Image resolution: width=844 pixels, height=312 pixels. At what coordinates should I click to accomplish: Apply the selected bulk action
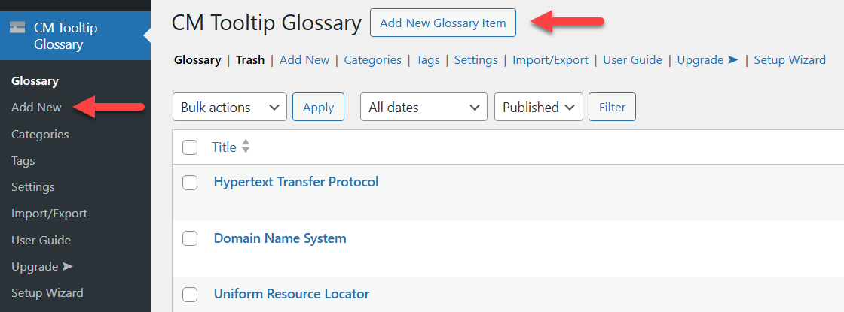(x=318, y=107)
